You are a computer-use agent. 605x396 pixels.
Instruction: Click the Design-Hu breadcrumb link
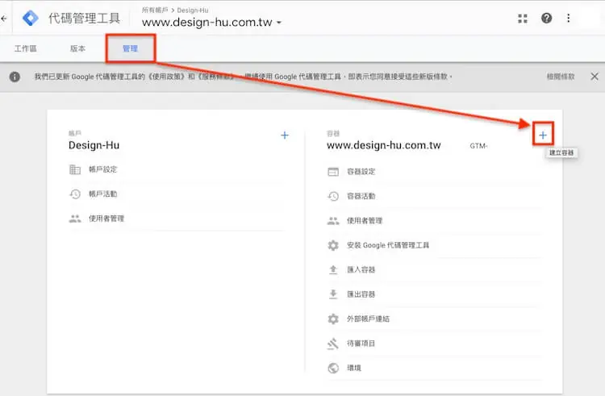(193, 10)
